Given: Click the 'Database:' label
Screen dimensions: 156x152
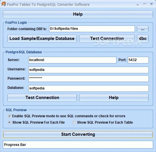Looking at the screenshot, I should pyautogui.click(x=16, y=88).
